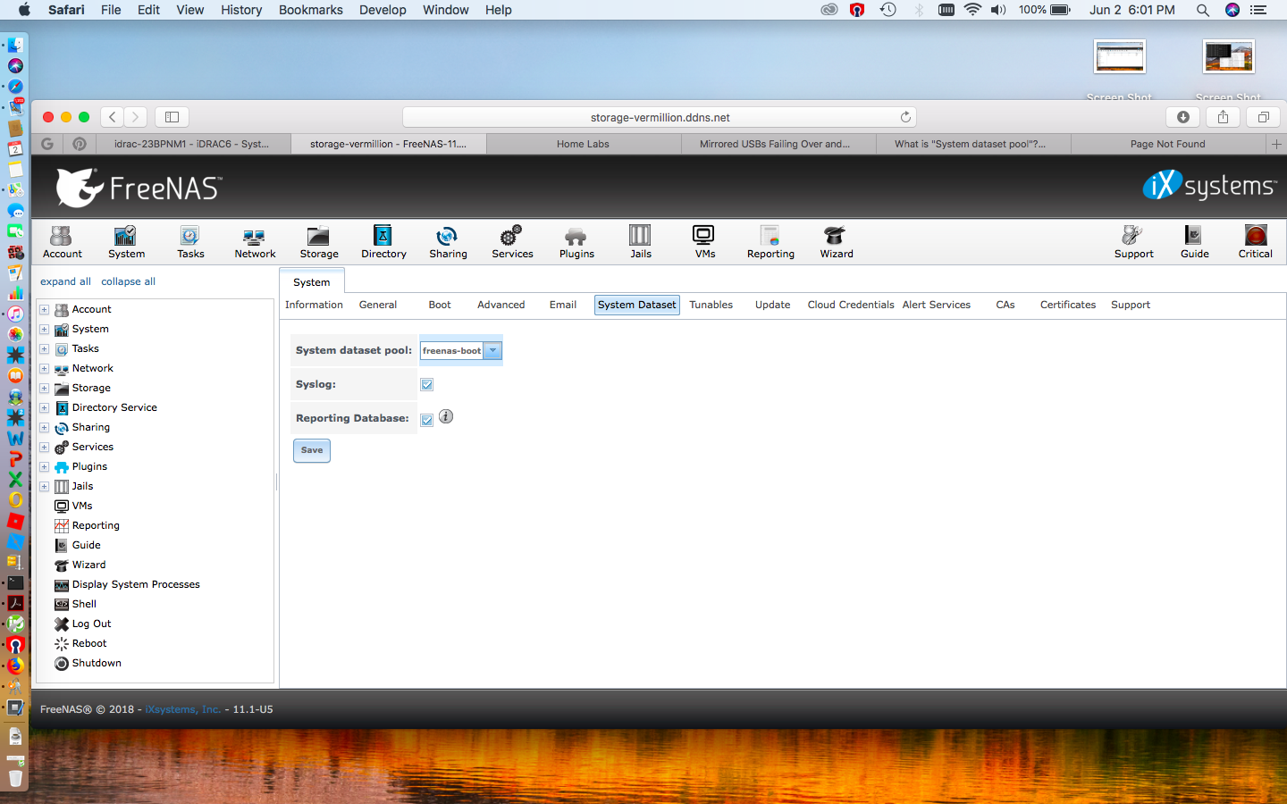This screenshot has width=1287, height=804.
Task: Open the Directory toolbar icon
Action: tap(383, 241)
